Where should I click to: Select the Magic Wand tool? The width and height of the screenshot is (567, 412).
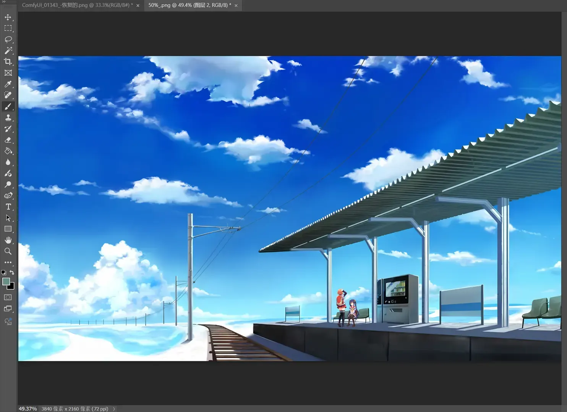pyautogui.click(x=8, y=50)
